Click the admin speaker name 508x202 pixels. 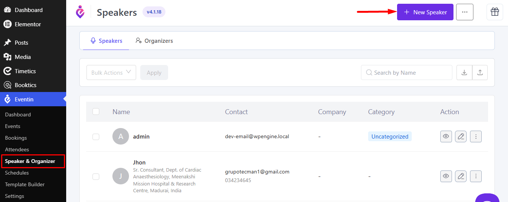tap(141, 137)
